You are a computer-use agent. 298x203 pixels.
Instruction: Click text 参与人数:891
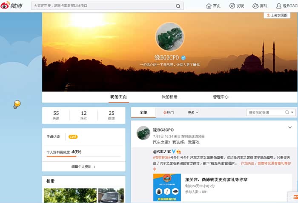point(196,192)
